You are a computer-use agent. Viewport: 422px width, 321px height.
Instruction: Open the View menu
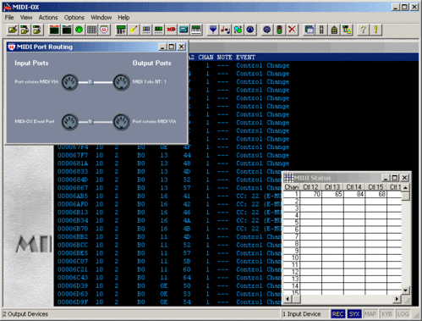coord(26,18)
